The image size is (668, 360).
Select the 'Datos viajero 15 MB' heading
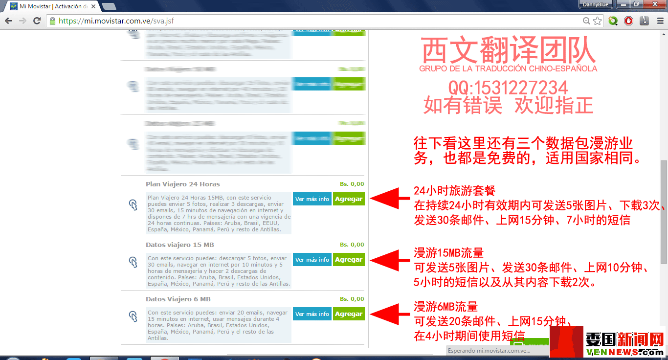180,245
